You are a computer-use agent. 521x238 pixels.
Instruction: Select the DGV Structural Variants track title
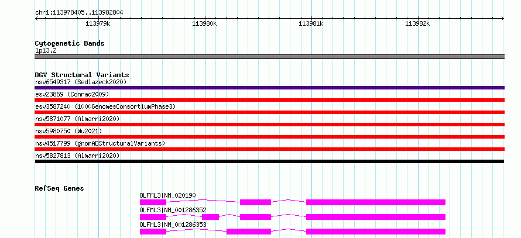[82, 75]
